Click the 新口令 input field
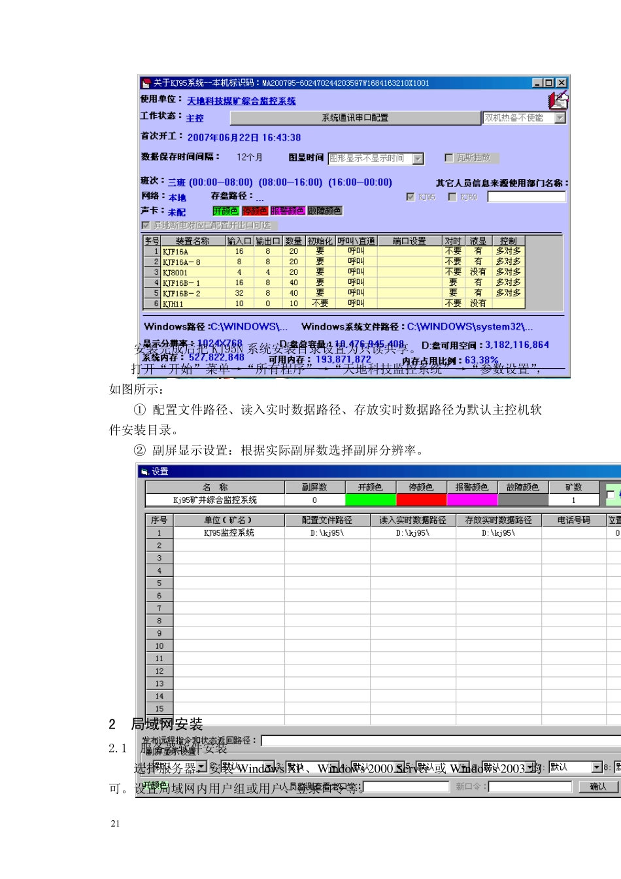The width and height of the screenshot is (621, 879). [529, 787]
